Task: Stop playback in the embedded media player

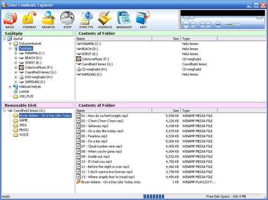Action: [193, 24]
